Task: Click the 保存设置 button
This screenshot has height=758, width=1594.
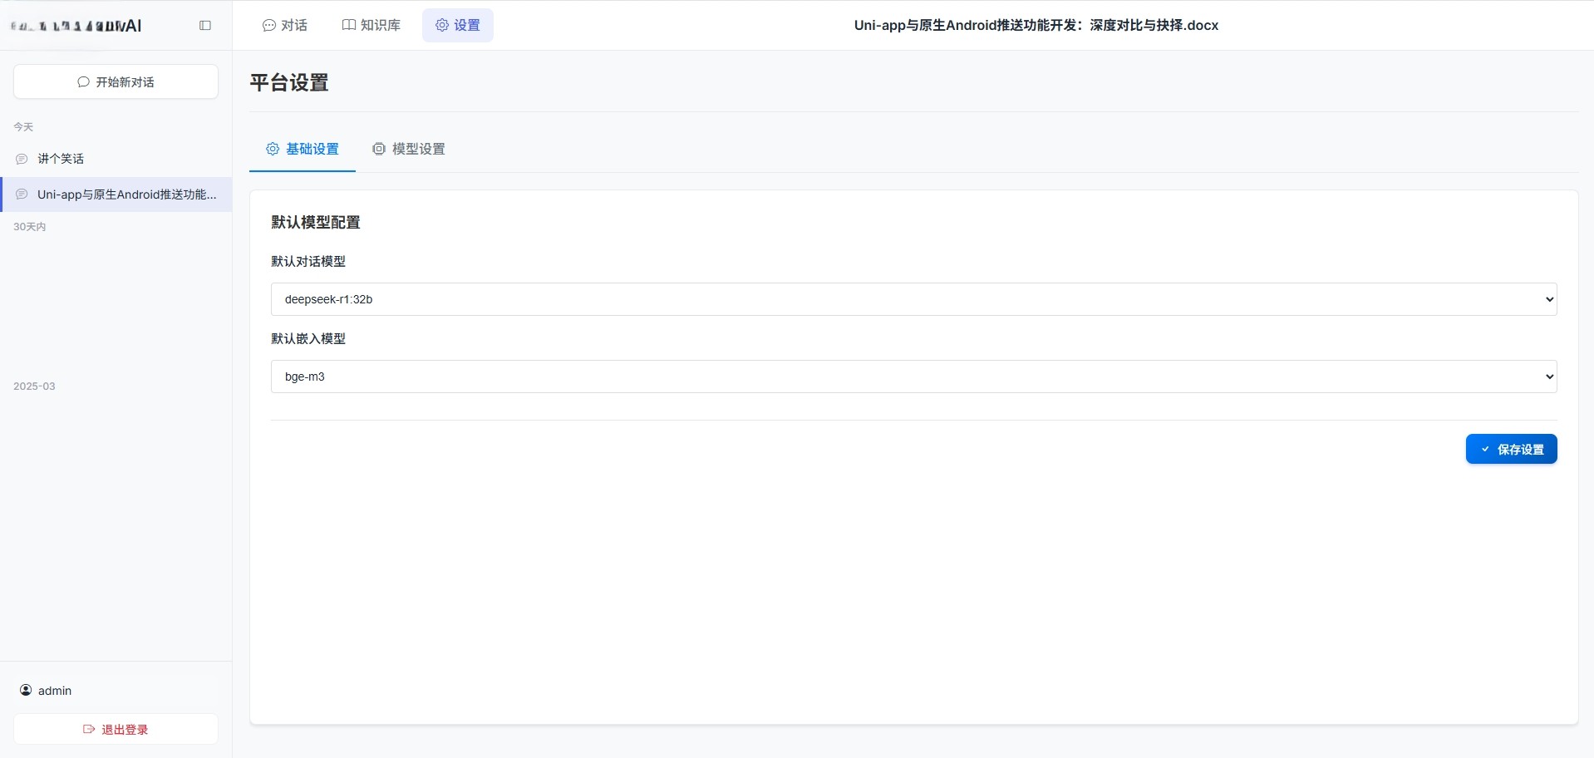Action: [x=1512, y=449]
